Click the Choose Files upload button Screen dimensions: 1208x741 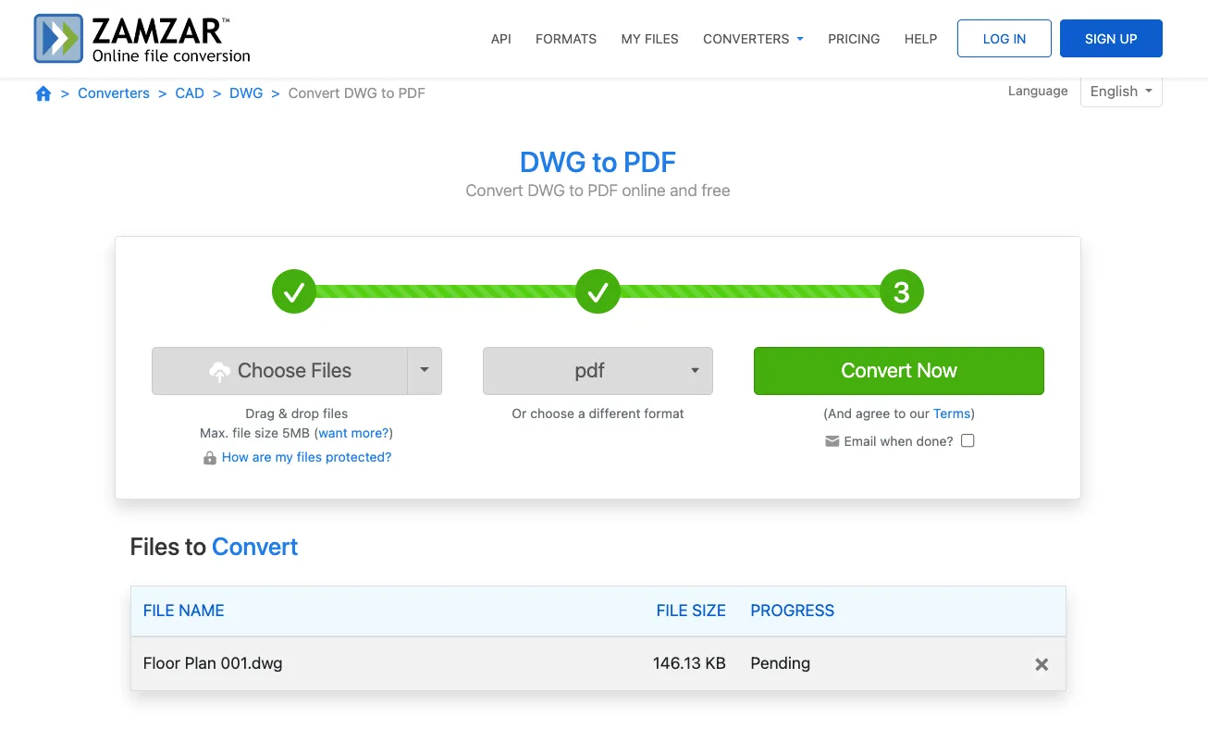click(280, 371)
